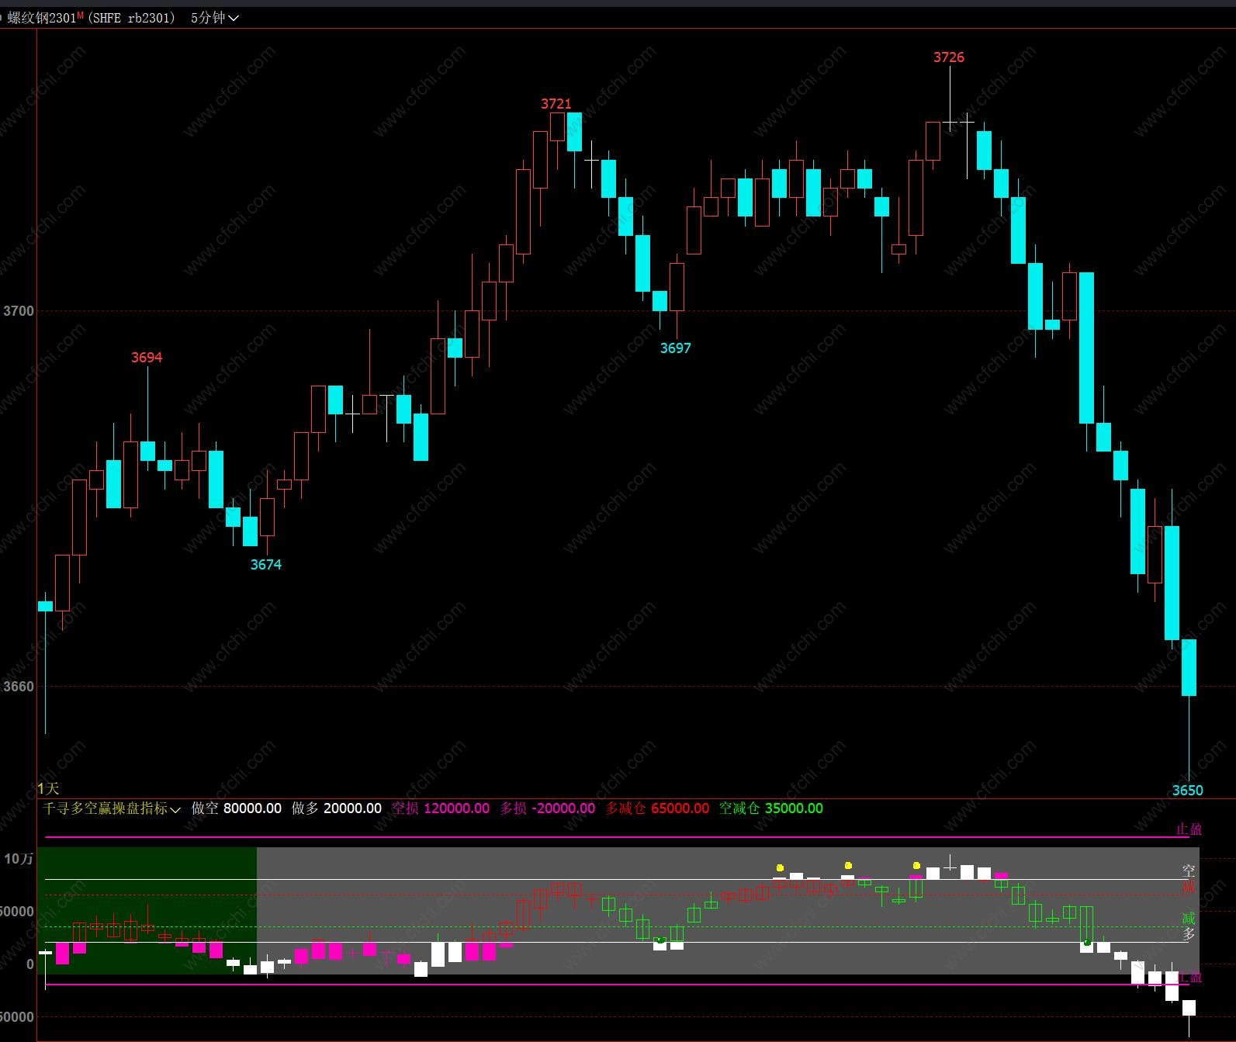This screenshot has width=1236, height=1042.
Task: Click the 多 level label in indicator
Action: [1189, 935]
